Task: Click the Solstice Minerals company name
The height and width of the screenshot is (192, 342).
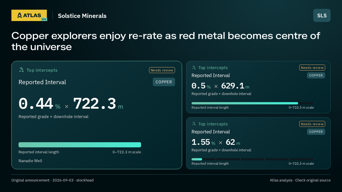Action: point(82,16)
